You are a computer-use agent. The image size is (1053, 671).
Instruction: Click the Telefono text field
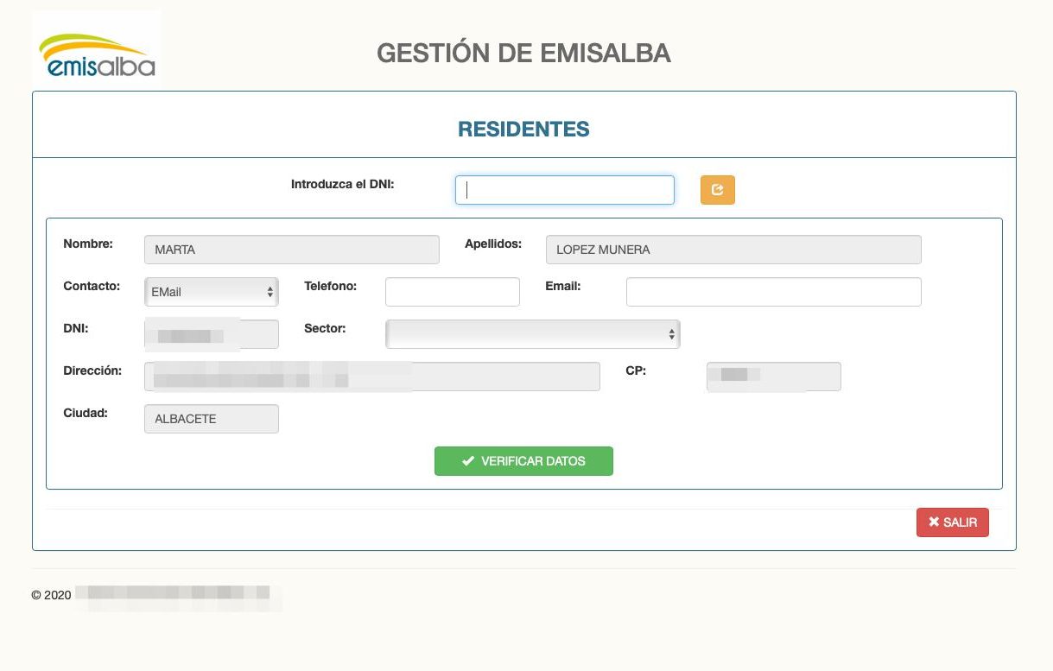pyautogui.click(x=452, y=292)
